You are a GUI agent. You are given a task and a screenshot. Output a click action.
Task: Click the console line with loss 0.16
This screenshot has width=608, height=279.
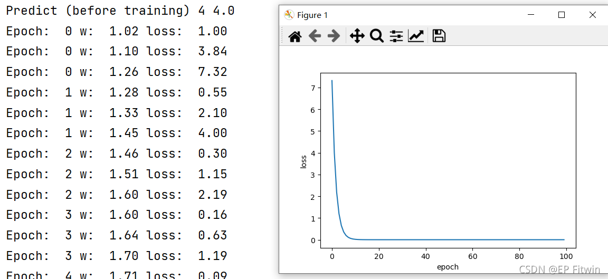coord(117,215)
